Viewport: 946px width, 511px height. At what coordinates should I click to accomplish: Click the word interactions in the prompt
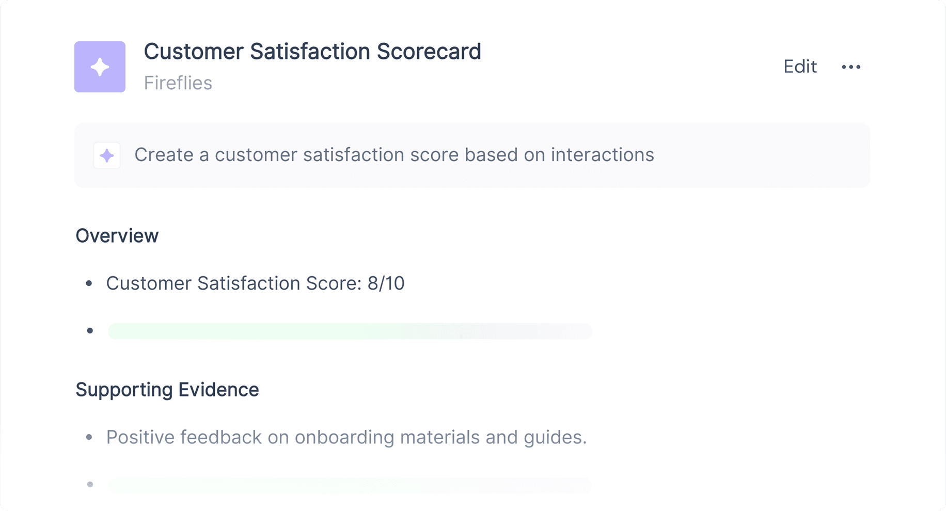[x=602, y=155]
